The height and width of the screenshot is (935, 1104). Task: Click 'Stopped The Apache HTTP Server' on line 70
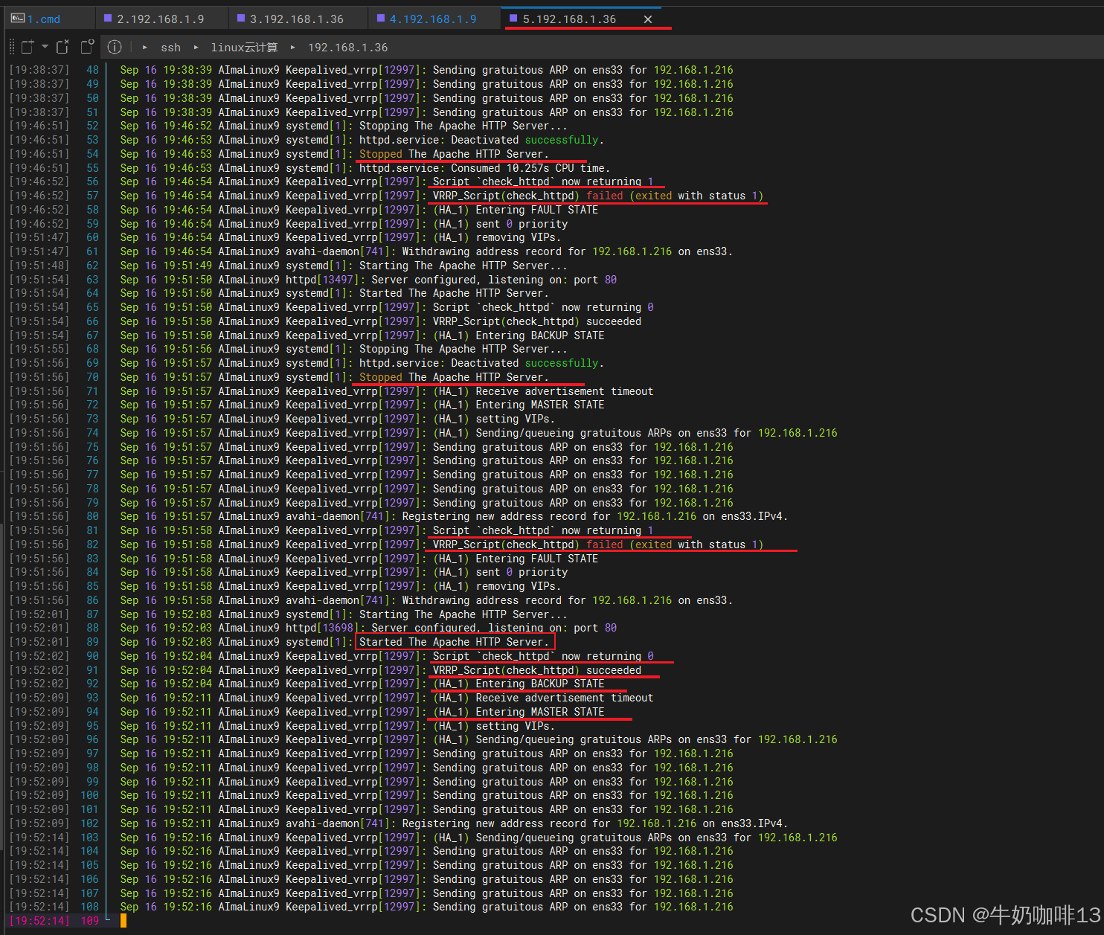click(454, 377)
